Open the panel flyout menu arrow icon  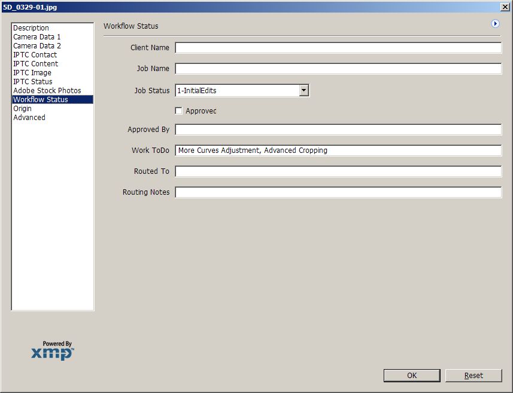point(495,24)
